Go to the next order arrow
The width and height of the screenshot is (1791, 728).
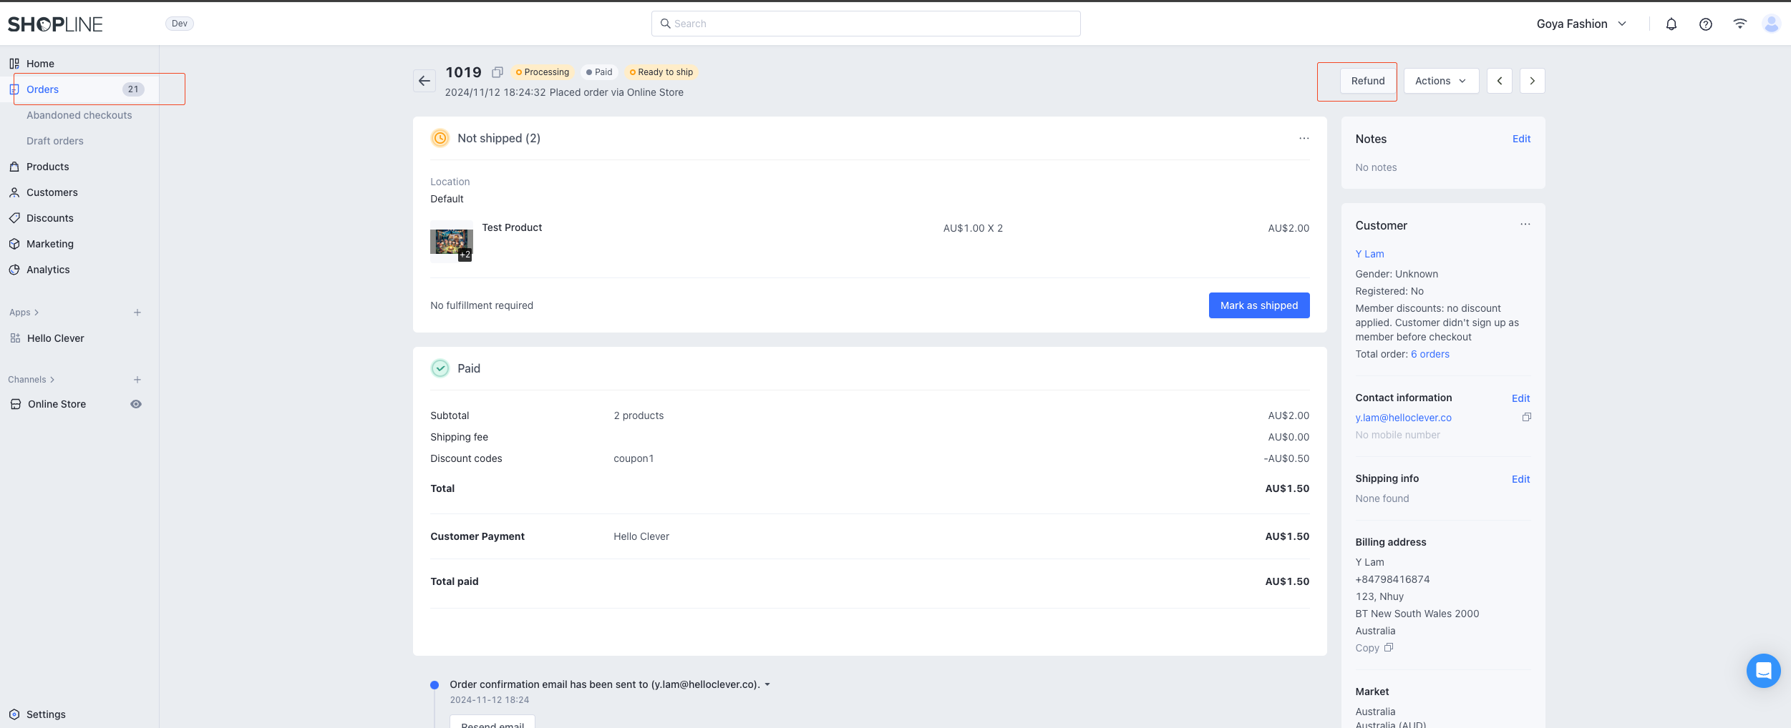click(x=1532, y=81)
